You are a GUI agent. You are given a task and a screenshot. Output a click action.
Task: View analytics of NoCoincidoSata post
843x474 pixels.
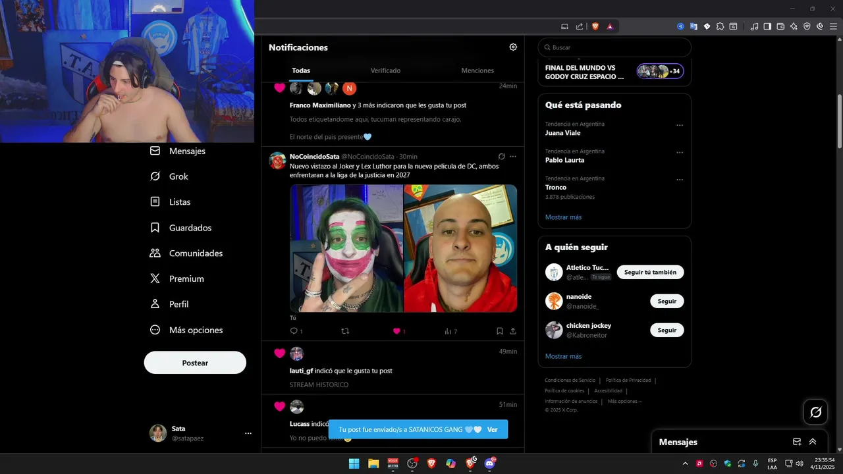[450, 331]
